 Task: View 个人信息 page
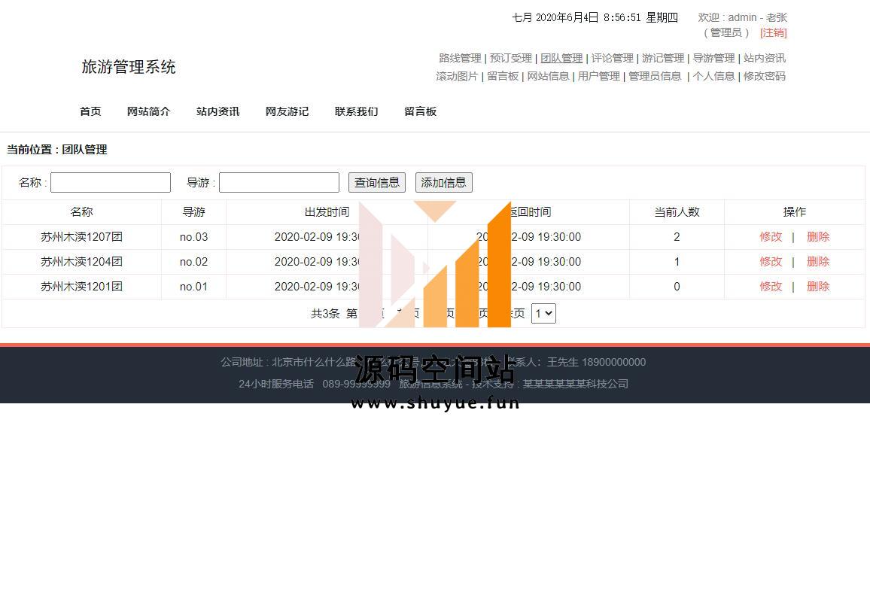tap(713, 76)
